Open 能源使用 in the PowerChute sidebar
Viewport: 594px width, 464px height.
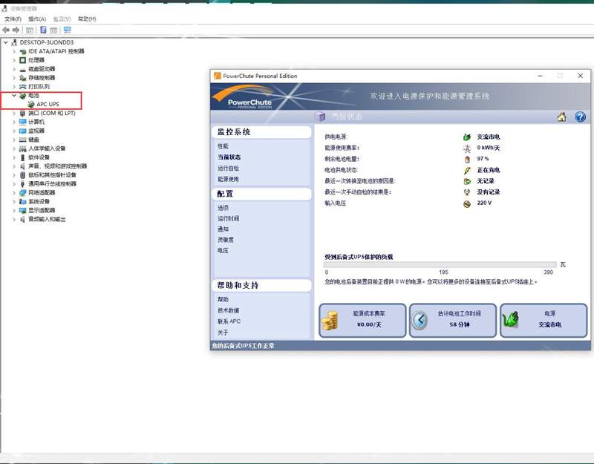[229, 179]
